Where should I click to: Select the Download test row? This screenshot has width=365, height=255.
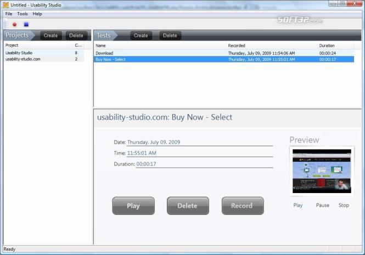(x=224, y=53)
